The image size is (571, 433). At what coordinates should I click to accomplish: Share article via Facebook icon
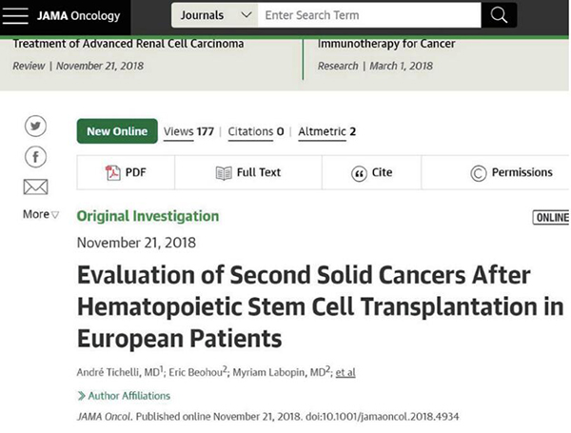[x=35, y=157]
